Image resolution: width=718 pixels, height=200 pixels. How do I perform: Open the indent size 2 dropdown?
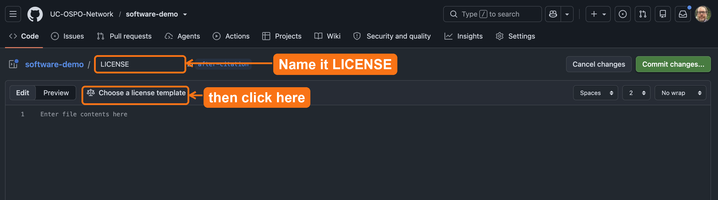coord(636,93)
